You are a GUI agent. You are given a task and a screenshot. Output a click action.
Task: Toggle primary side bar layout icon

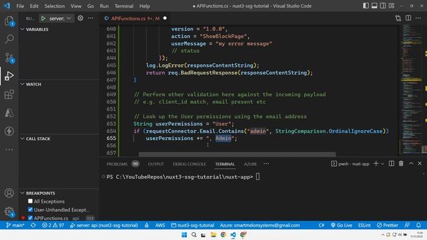tap(366, 6)
